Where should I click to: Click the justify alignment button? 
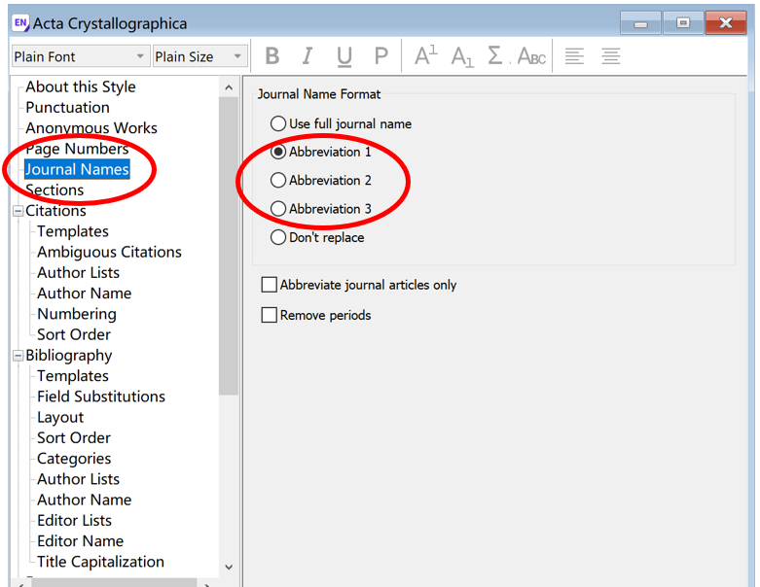611,56
